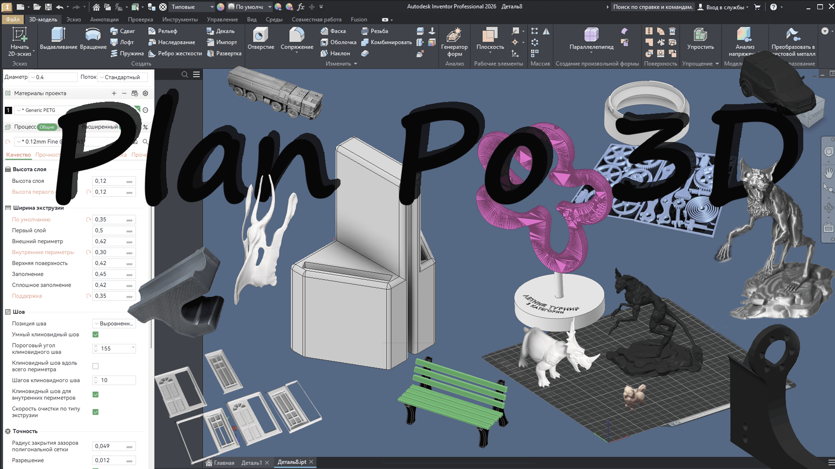Open the Файл menu

pyautogui.click(x=13, y=20)
